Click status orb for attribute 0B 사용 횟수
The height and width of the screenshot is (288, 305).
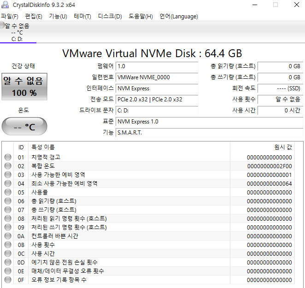point(8,245)
